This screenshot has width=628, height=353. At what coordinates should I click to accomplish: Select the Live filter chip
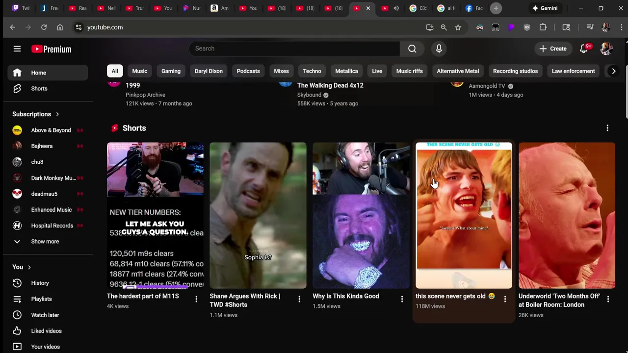pyautogui.click(x=377, y=71)
